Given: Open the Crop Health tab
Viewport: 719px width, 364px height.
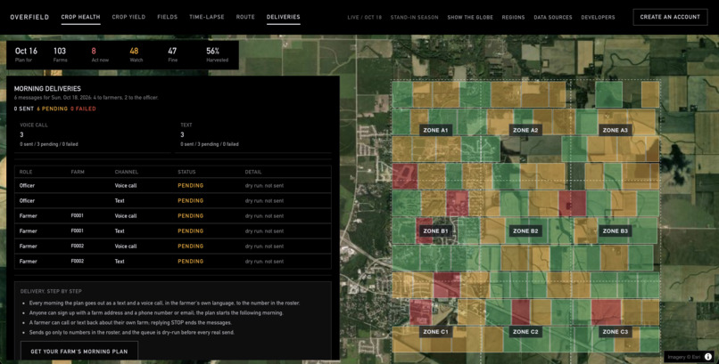Looking at the screenshot, I should coord(80,17).
